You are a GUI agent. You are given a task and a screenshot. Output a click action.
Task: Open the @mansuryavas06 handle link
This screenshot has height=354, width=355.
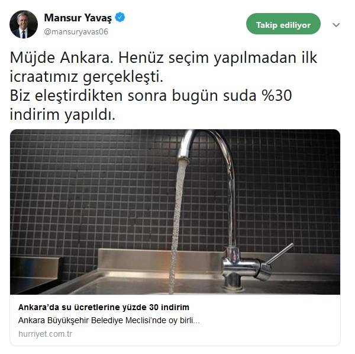[76, 31]
